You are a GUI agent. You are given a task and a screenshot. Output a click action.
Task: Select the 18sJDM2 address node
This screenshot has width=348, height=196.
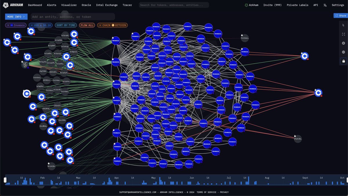(62, 120)
